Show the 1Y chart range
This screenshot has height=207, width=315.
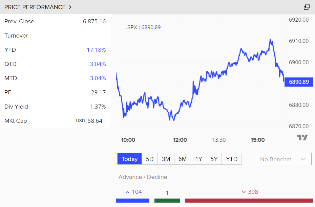click(198, 159)
